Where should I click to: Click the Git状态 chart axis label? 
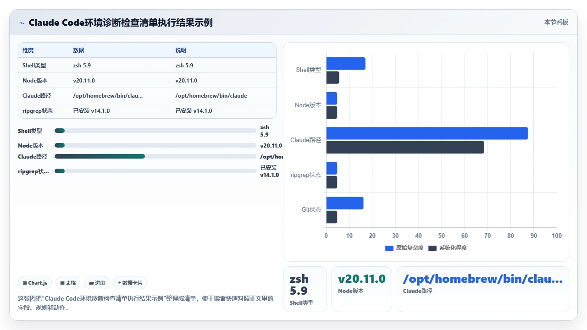pos(311,209)
